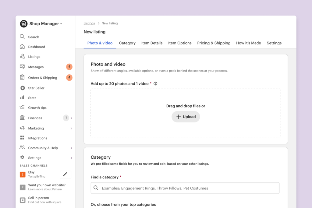Click the Pattern P icon
Image resolution: width=312 pixels, height=208 pixels.
click(23, 187)
